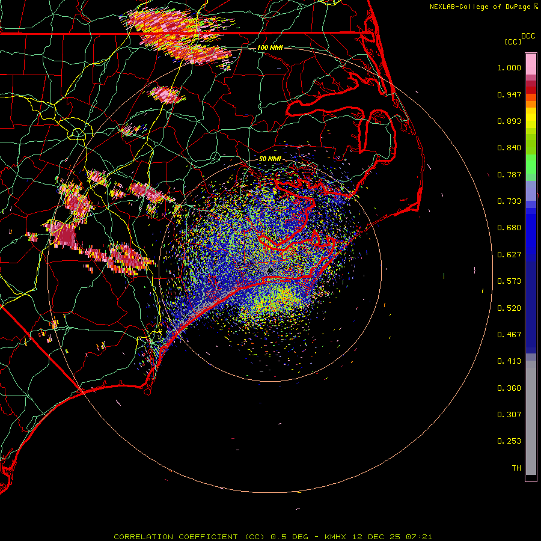Image resolution: width=541 pixels, height=541 pixels.
Task: Click the KMHX radar site center point
Action: (270, 270)
